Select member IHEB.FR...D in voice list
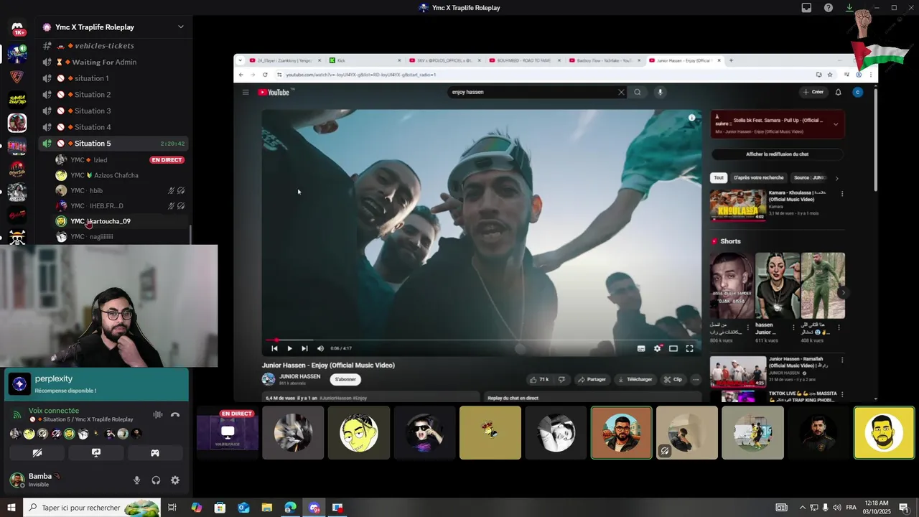The height and width of the screenshot is (517, 919). [120, 206]
